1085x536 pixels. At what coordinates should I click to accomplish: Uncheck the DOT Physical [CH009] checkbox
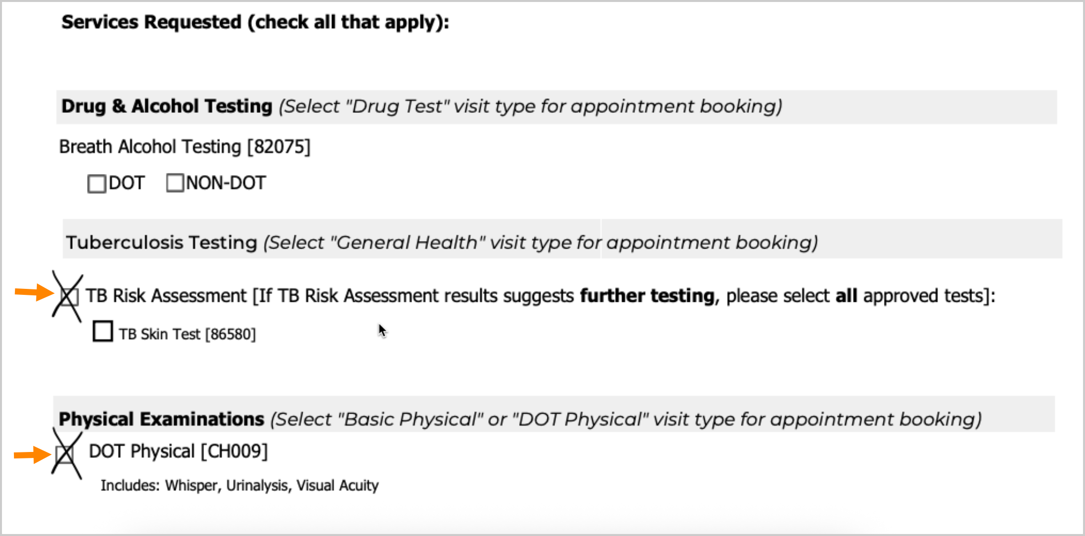coord(65,454)
